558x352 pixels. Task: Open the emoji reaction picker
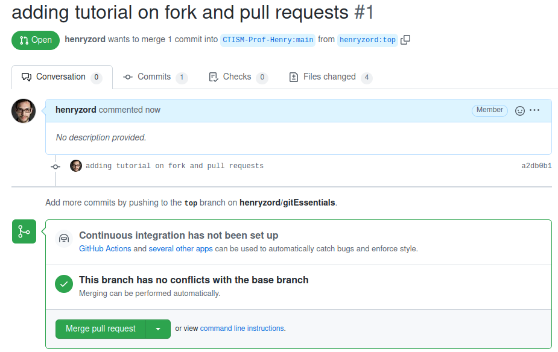(519, 110)
